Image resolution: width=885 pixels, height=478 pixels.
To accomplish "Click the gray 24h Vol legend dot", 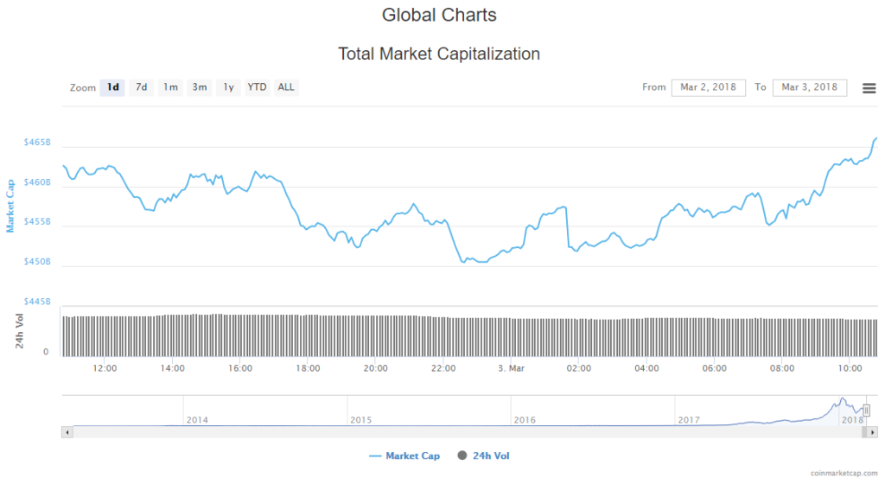I will click(462, 456).
